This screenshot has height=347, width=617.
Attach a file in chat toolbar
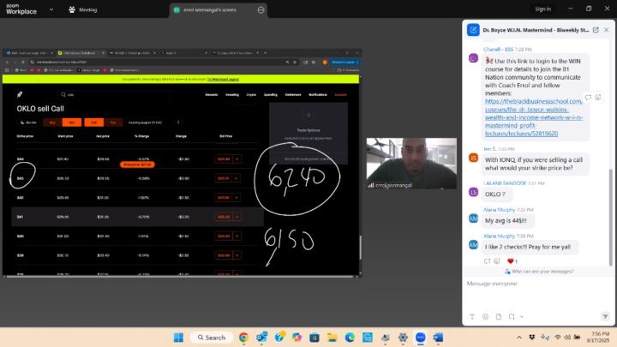[x=499, y=317]
